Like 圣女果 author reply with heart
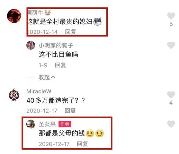Image resolution: width=179 pixels, height=154 pixels. [171, 124]
